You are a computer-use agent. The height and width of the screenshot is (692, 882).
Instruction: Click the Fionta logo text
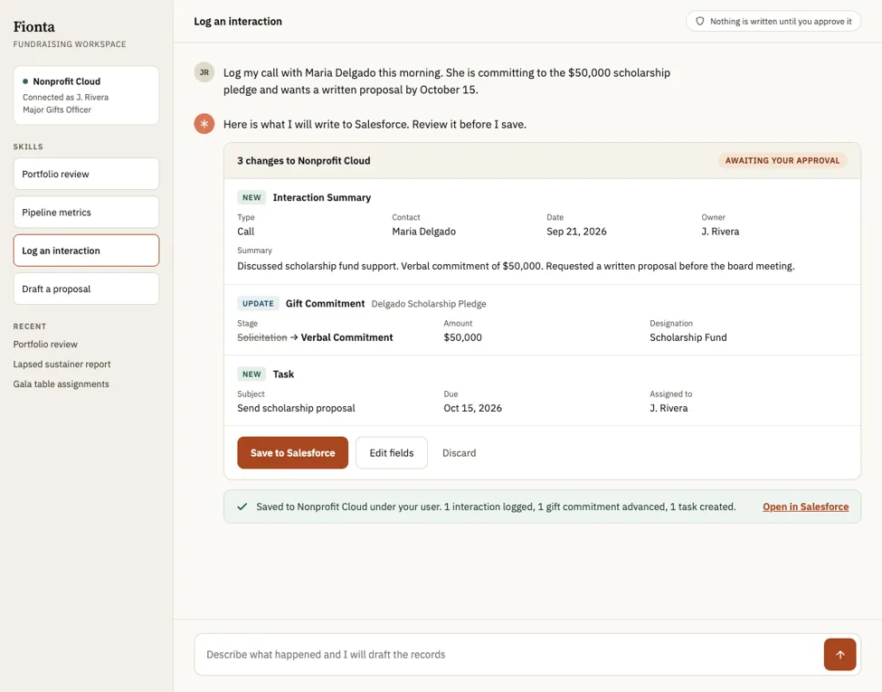coord(34,26)
